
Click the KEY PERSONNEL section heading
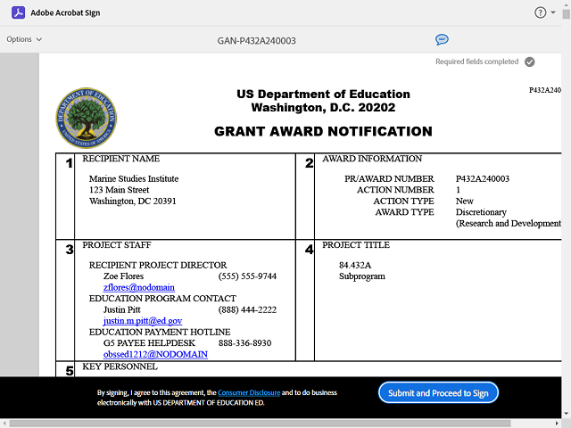[120, 366]
